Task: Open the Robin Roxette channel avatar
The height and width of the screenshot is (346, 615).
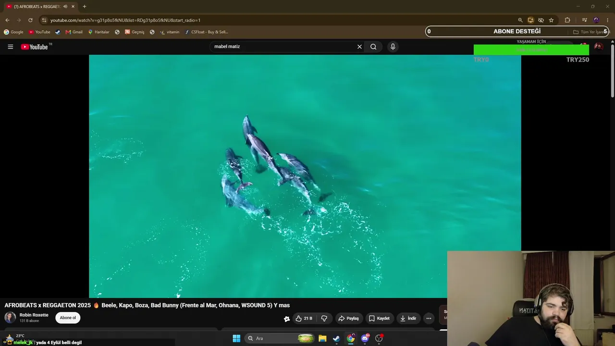Action: pos(10,318)
